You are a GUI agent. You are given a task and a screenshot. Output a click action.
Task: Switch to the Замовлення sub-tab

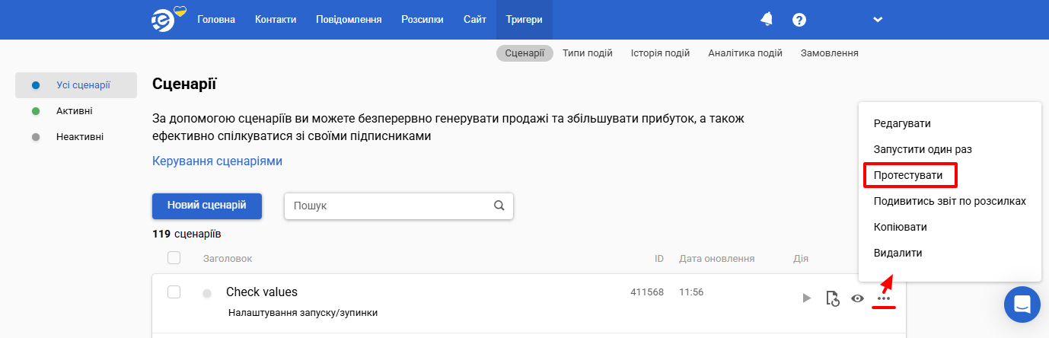tap(830, 53)
